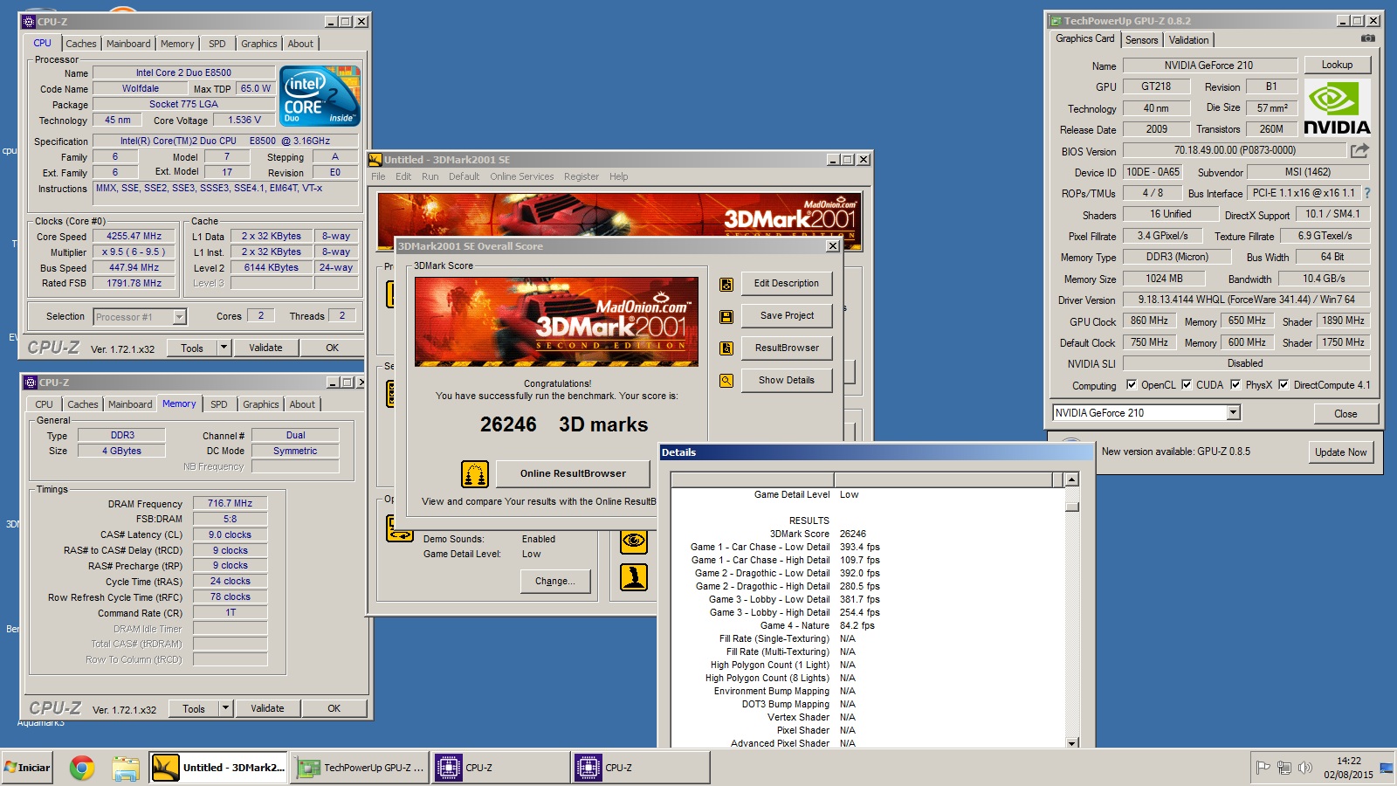Open Windows Explorer from the taskbar
This screenshot has height=786, width=1397.
[126, 768]
